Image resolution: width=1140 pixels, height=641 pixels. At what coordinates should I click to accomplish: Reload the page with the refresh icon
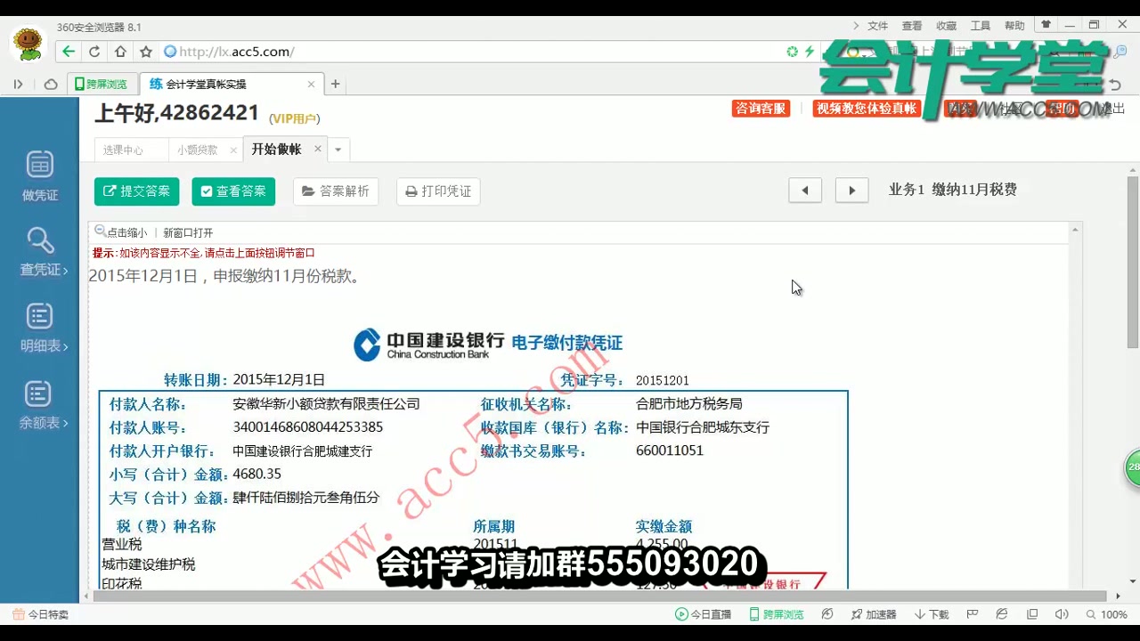point(94,52)
